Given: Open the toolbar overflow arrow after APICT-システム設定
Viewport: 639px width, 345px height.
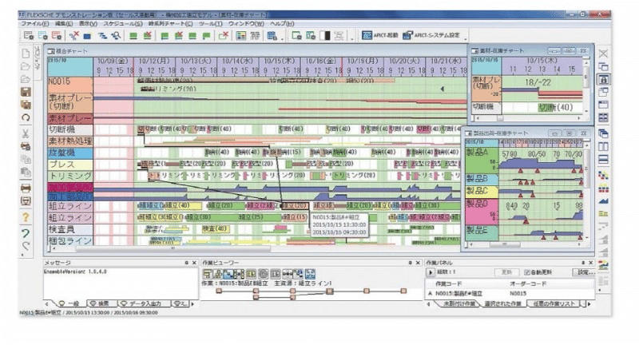Looking at the screenshot, I should tap(466, 38).
